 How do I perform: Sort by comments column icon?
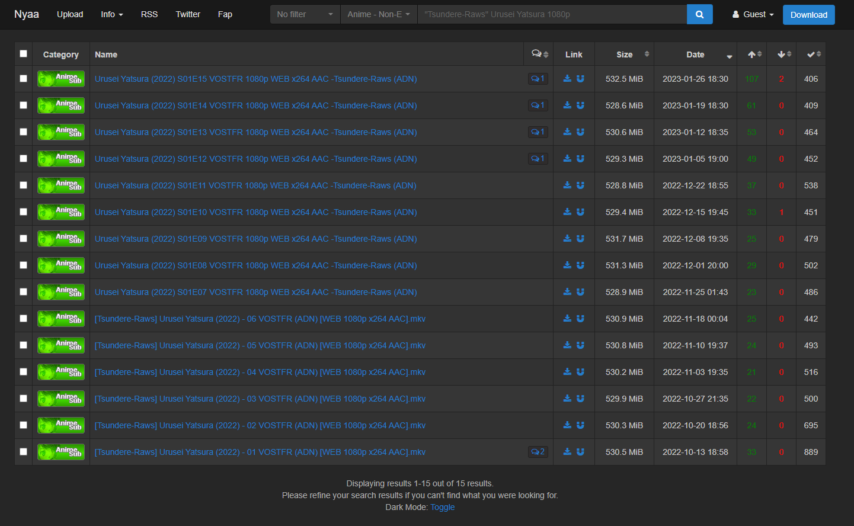click(x=539, y=54)
